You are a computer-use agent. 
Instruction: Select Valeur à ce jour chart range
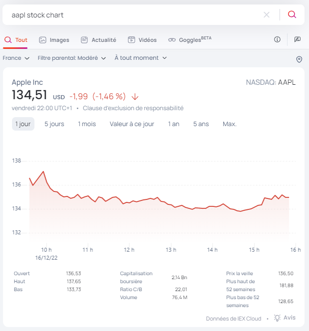click(x=132, y=124)
